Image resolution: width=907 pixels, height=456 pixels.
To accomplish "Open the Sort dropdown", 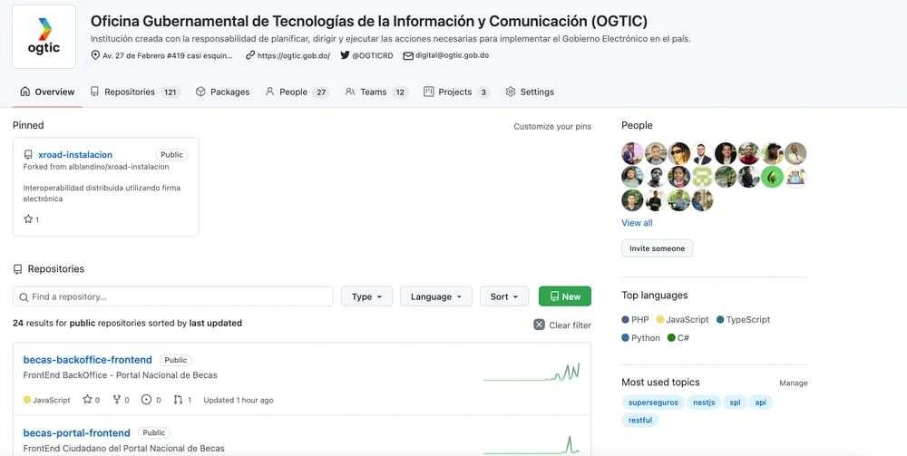I will tap(503, 296).
